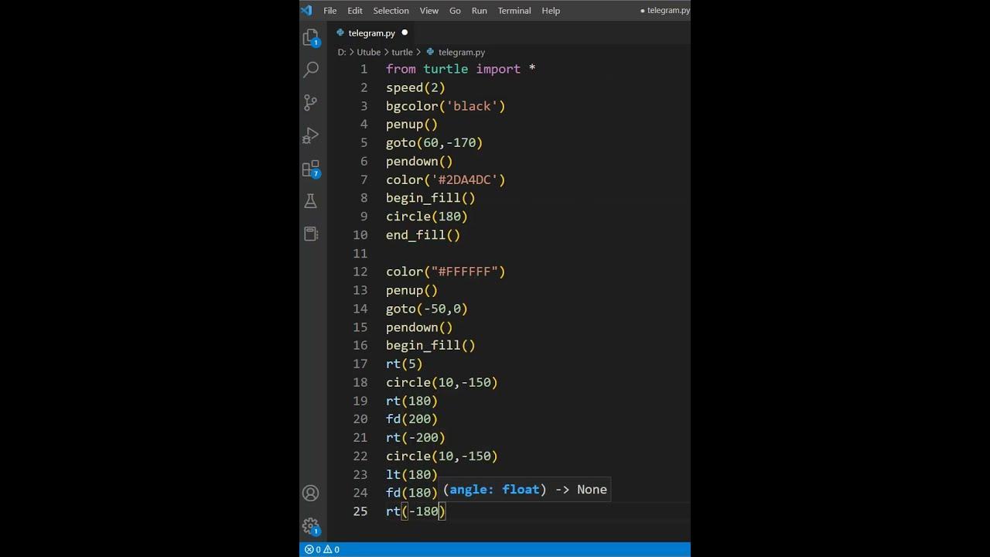990x557 pixels.
Task: Click the rt(5) code line
Action: pyautogui.click(x=405, y=364)
